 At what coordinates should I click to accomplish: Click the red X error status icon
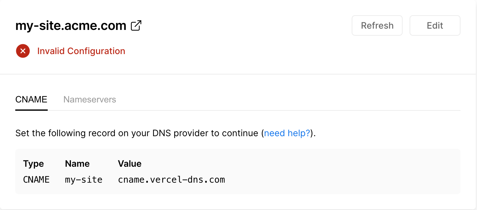click(x=23, y=51)
